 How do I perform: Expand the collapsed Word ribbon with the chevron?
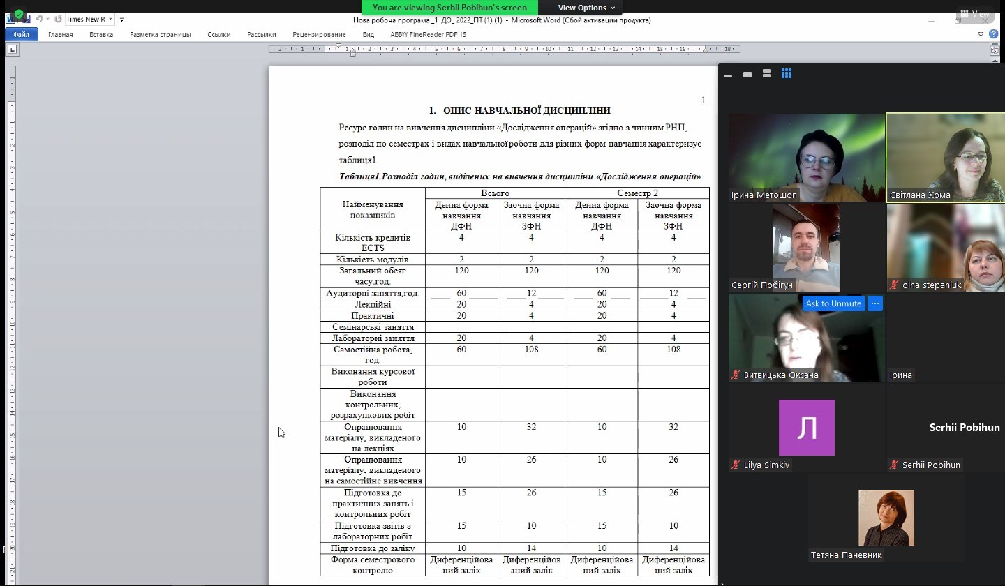point(981,34)
